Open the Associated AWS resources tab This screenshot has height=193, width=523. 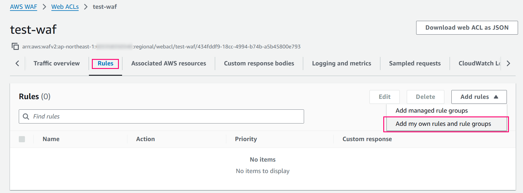(x=168, y=63)
